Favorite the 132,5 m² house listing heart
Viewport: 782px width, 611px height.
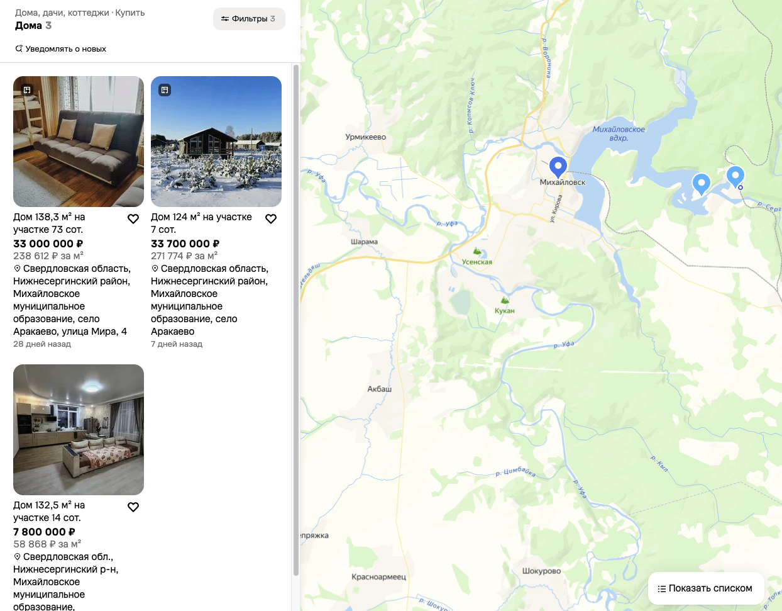133,507
